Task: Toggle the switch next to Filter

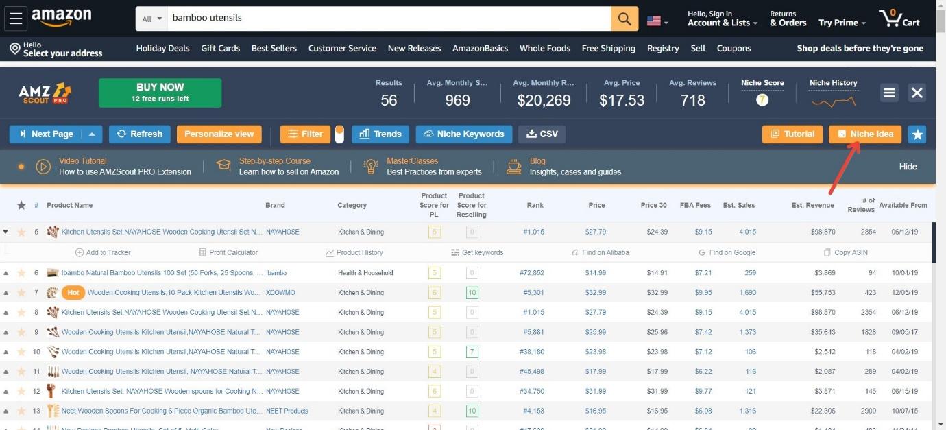Action: click(x=339, y=134)
